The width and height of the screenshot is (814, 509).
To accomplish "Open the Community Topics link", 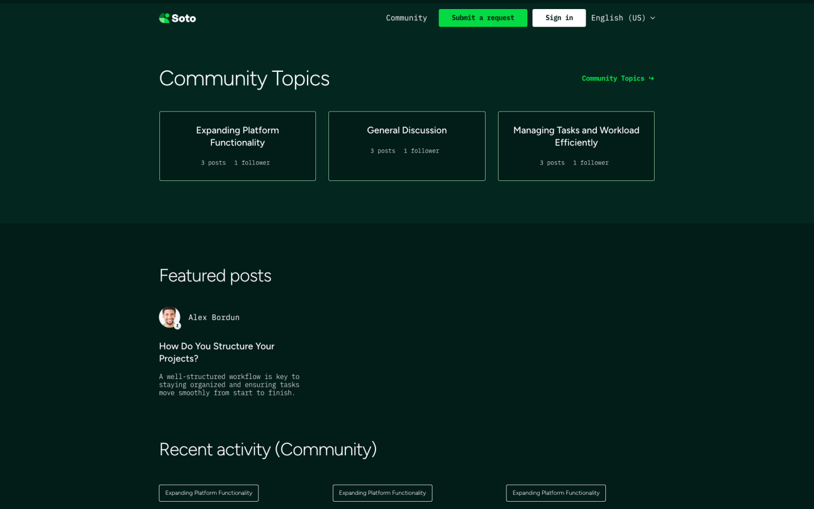I will [x=613, y=79].
